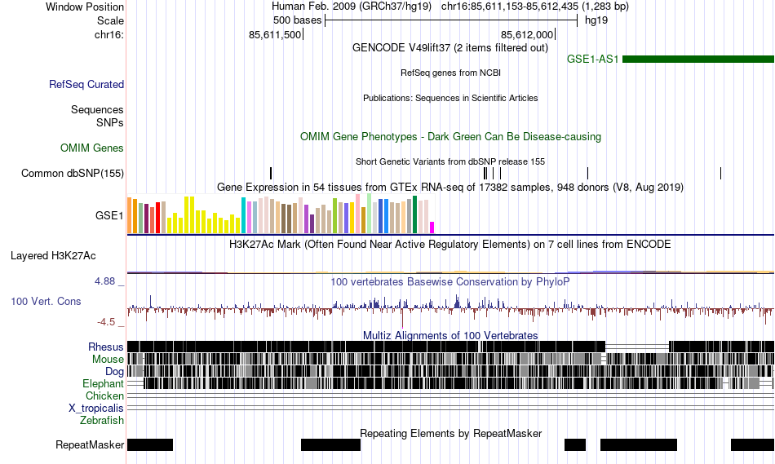Open RefSeq genes from NCBI title
The height and width of the screenshot is (464, 775).
(450, 73)
